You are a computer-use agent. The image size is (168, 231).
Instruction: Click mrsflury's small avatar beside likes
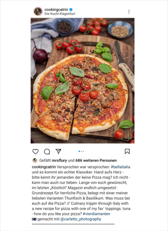(35, 161)
